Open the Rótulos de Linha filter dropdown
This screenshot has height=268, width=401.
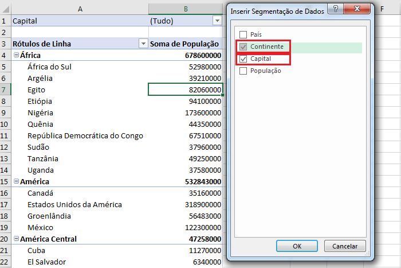click(143, 44)
